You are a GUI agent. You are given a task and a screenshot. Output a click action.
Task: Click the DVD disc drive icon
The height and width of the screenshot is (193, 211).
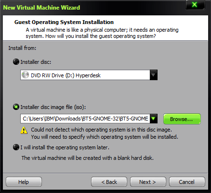click(x=25, y=75)
